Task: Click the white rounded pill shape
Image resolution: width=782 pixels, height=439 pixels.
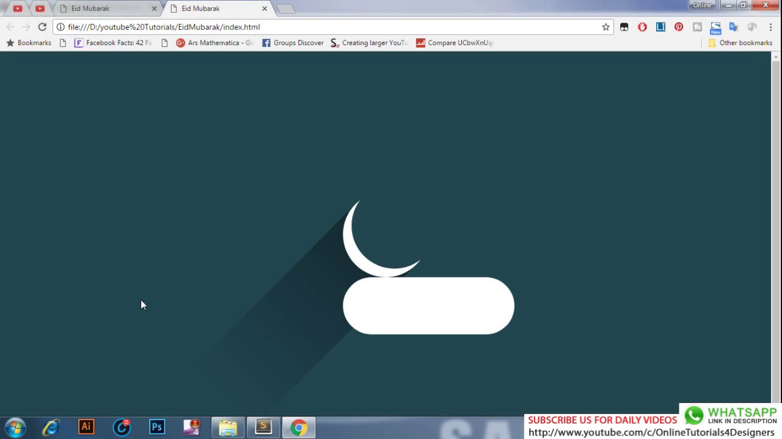Action: point(428,305)
